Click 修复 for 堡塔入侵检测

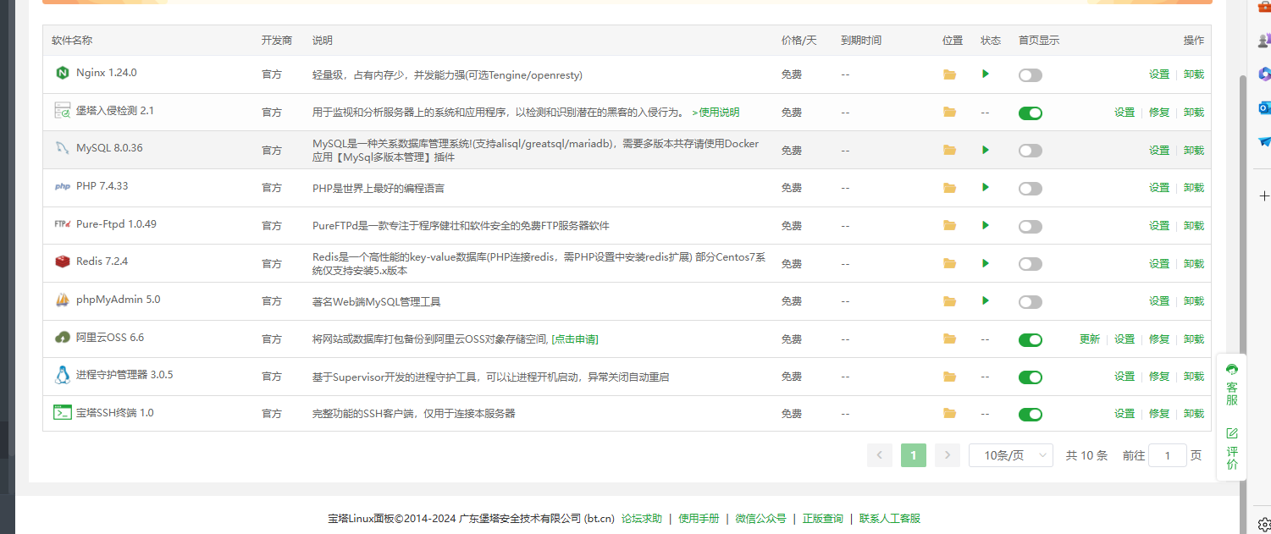click(1159, 112)
